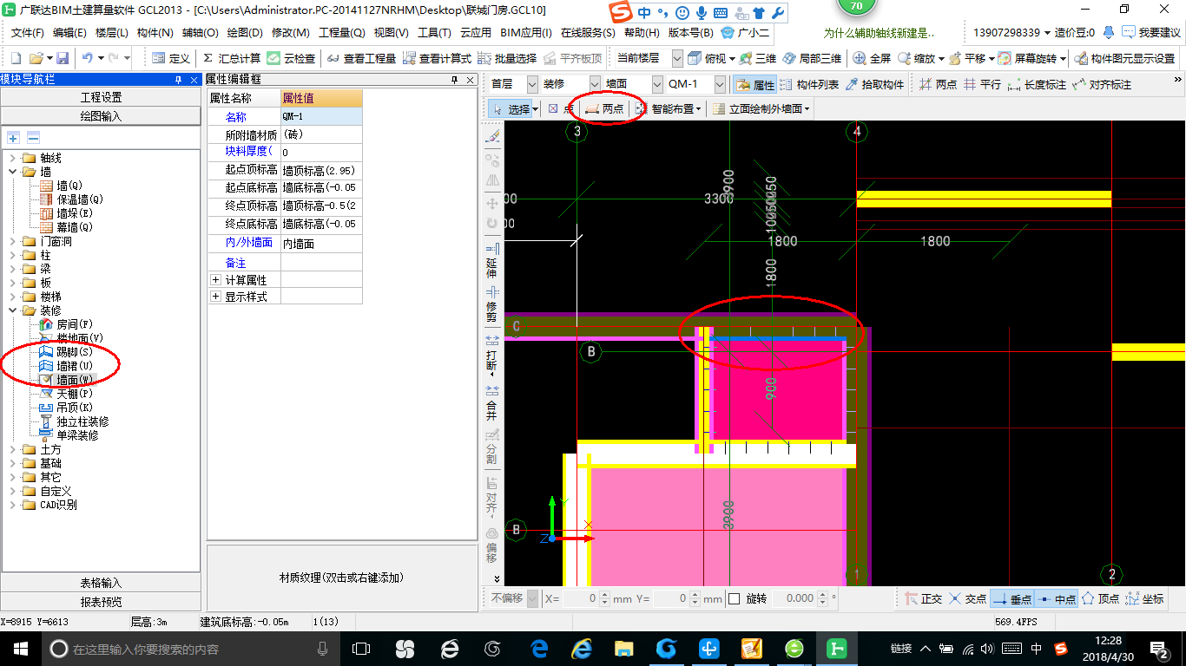Image resolution: width=1186 pixels, height=666 pixels.
Task: Click the 打断 break tool
Action: tap(492, 356)
